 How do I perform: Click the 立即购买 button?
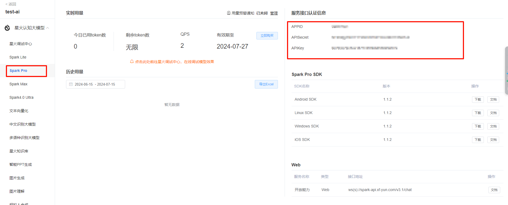click(x=267, y=36)
